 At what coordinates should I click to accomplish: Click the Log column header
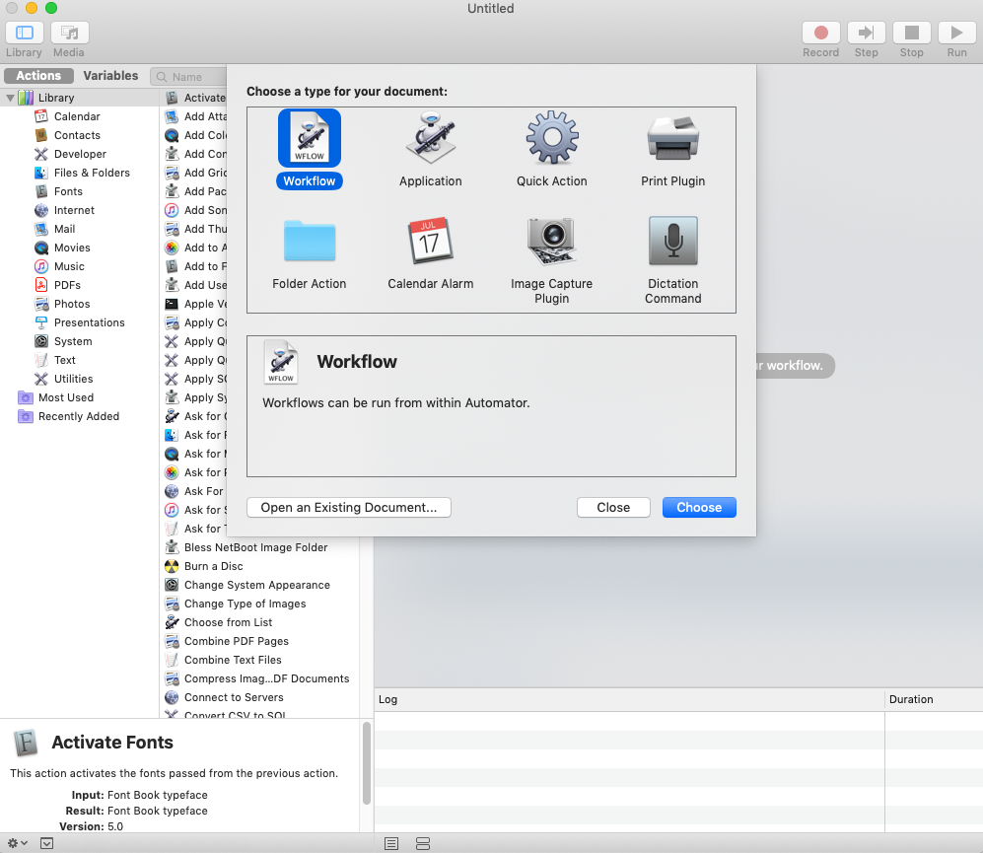pos(629,700)
